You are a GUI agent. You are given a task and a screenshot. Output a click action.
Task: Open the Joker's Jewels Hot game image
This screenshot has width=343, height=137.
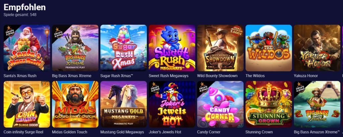click(x=172, y=104)
